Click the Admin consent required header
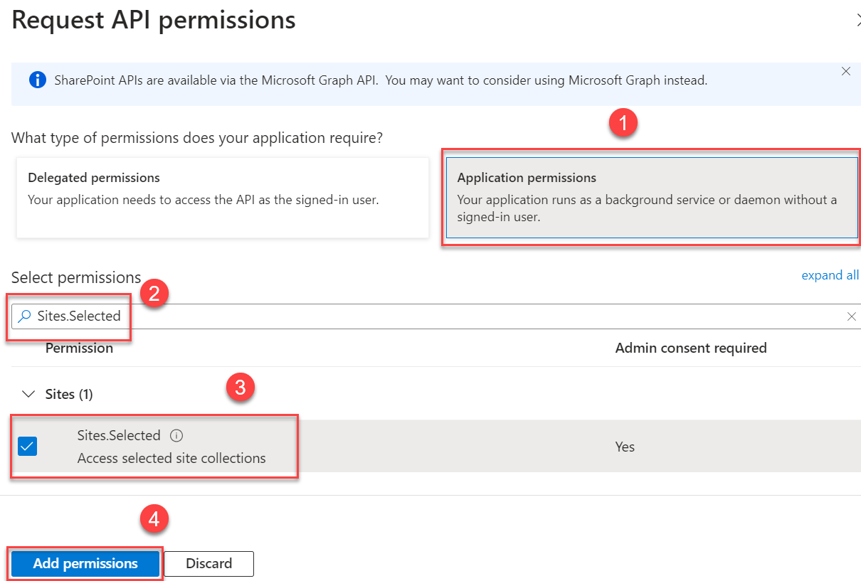 tap(691, 348)
